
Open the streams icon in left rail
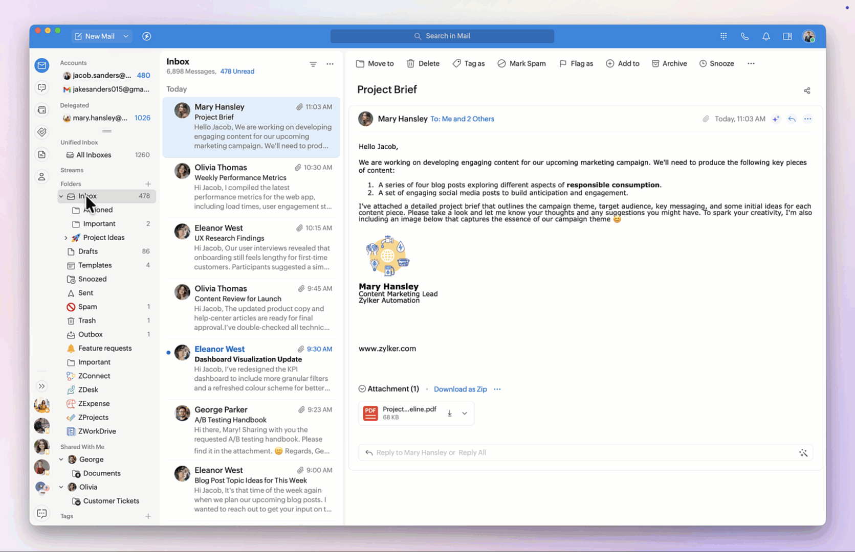pos(42,88)
